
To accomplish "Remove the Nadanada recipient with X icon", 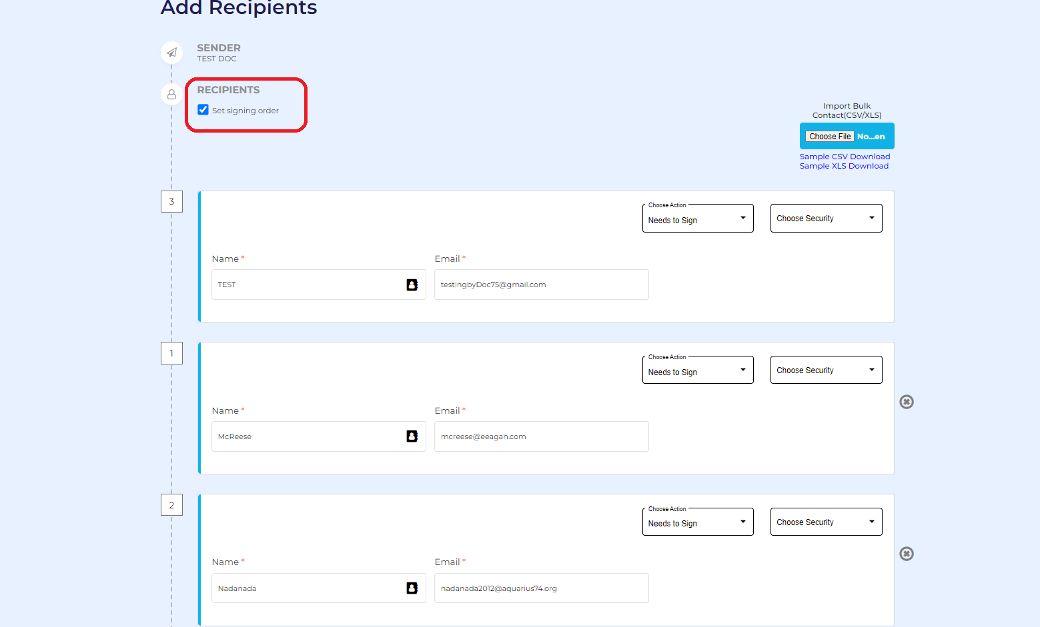I will pos(906,554).
